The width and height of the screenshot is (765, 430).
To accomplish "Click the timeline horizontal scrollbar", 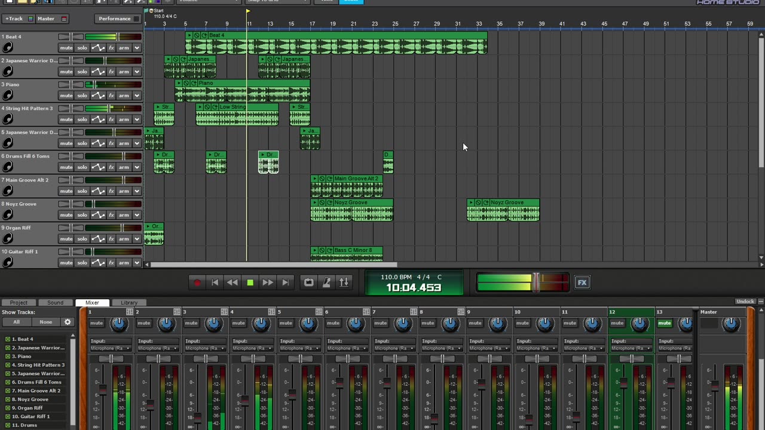I will click(274, 264).
